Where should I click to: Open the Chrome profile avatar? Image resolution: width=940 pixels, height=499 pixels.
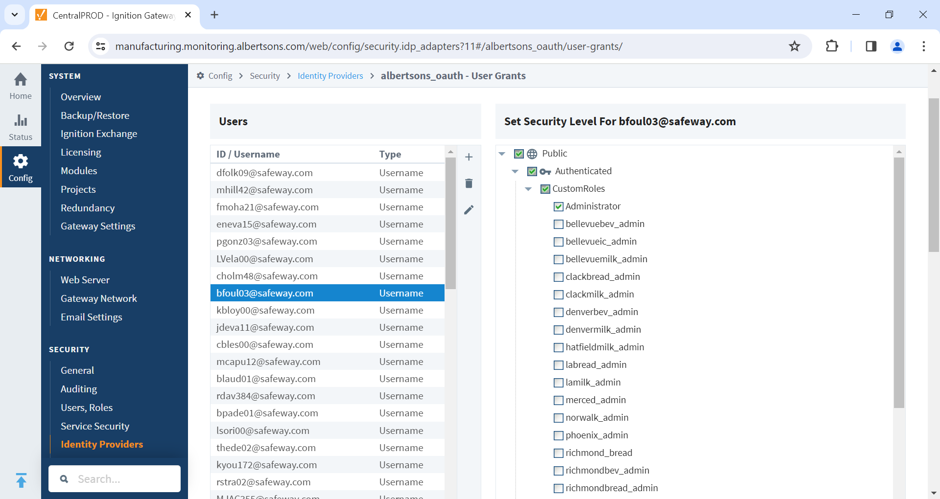click(897, 46)
